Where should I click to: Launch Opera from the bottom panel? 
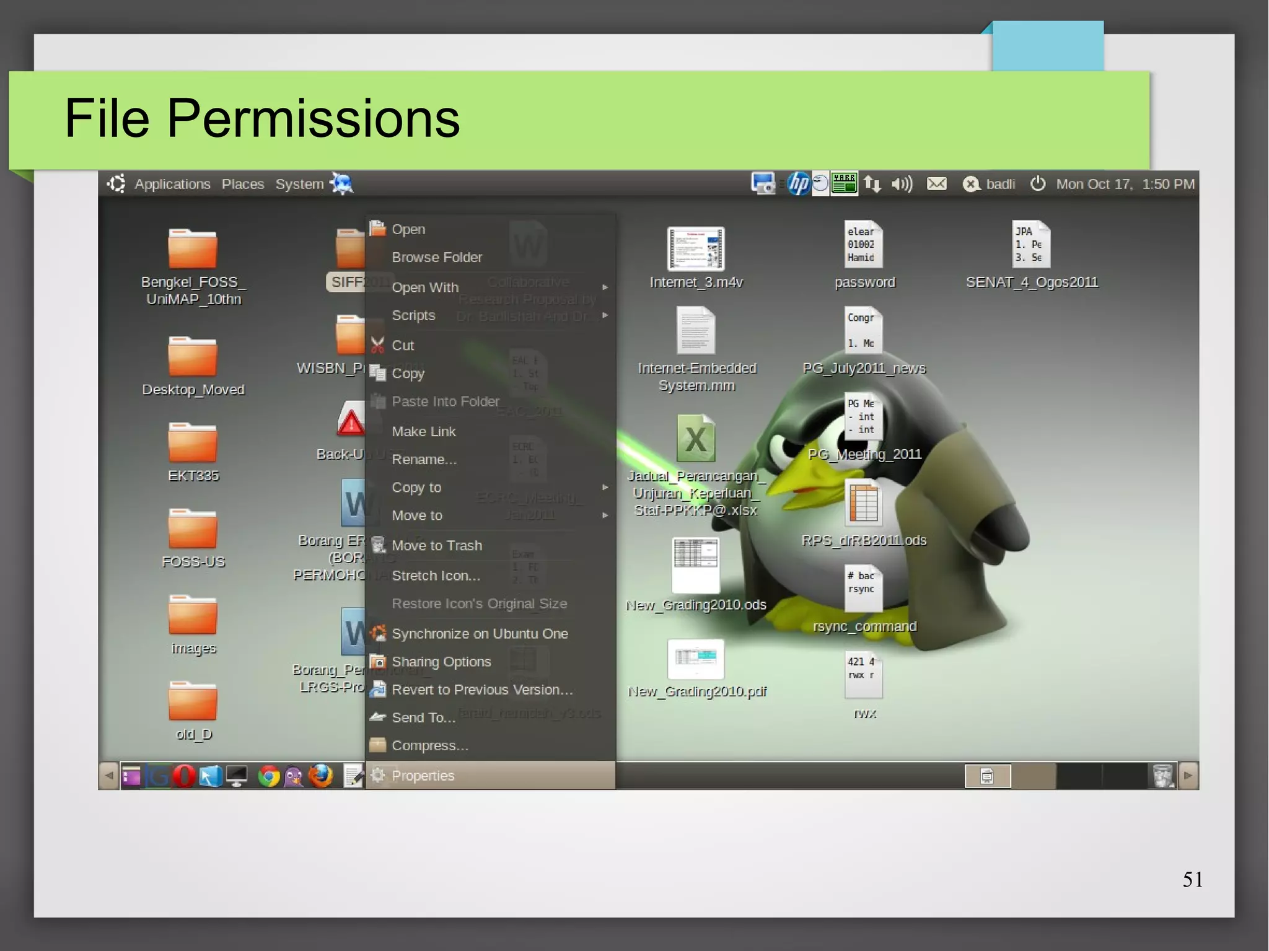(184, 776)
